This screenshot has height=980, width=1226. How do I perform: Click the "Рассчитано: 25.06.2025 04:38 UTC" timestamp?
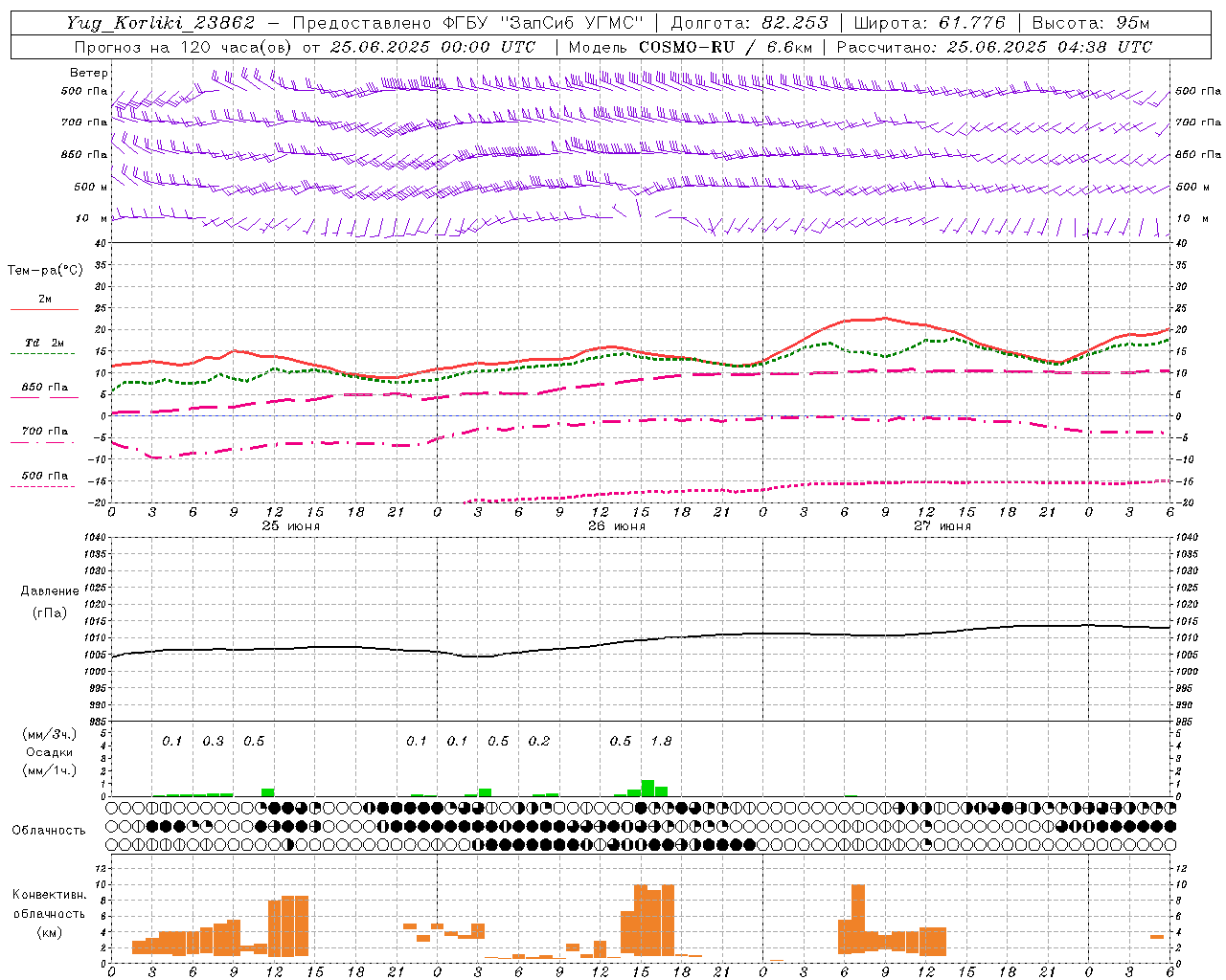click(994, 47)
